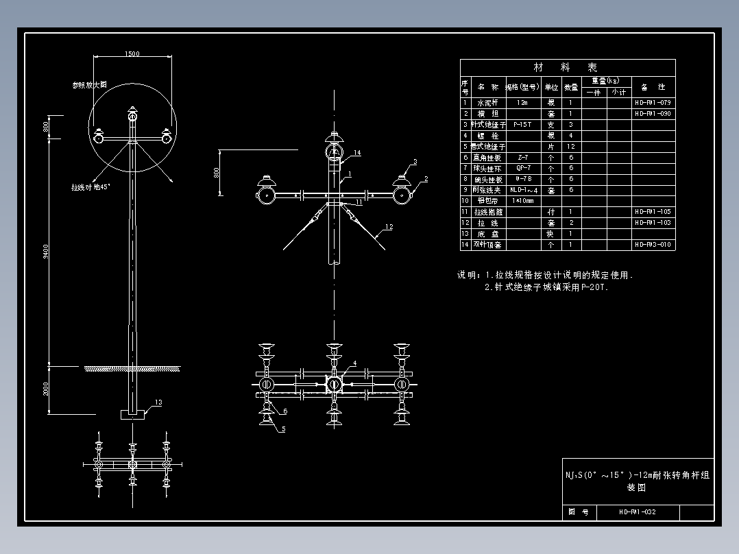
Task: Click the 'W-7B' specification cell
Action: [x=522, y=179]
